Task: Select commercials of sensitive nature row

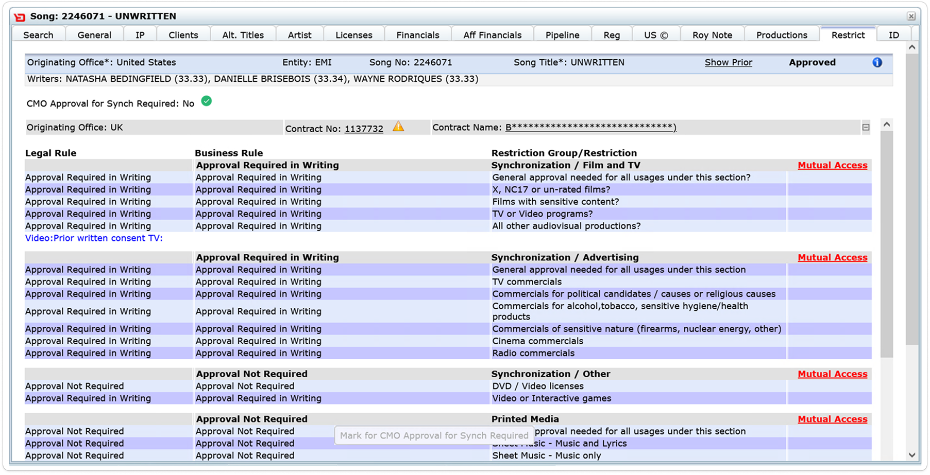Action: pyautogui.click(x=448, y=329)
